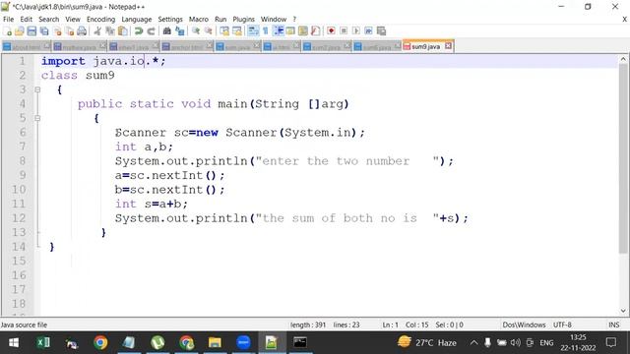Save current recorded macro icon
The width and height of the screenshot is (630, 354).
tap(381, 30)
